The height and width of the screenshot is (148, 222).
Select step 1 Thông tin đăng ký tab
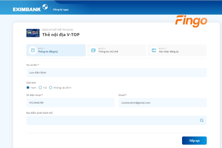pyautogui.click(x=56, y=50)
